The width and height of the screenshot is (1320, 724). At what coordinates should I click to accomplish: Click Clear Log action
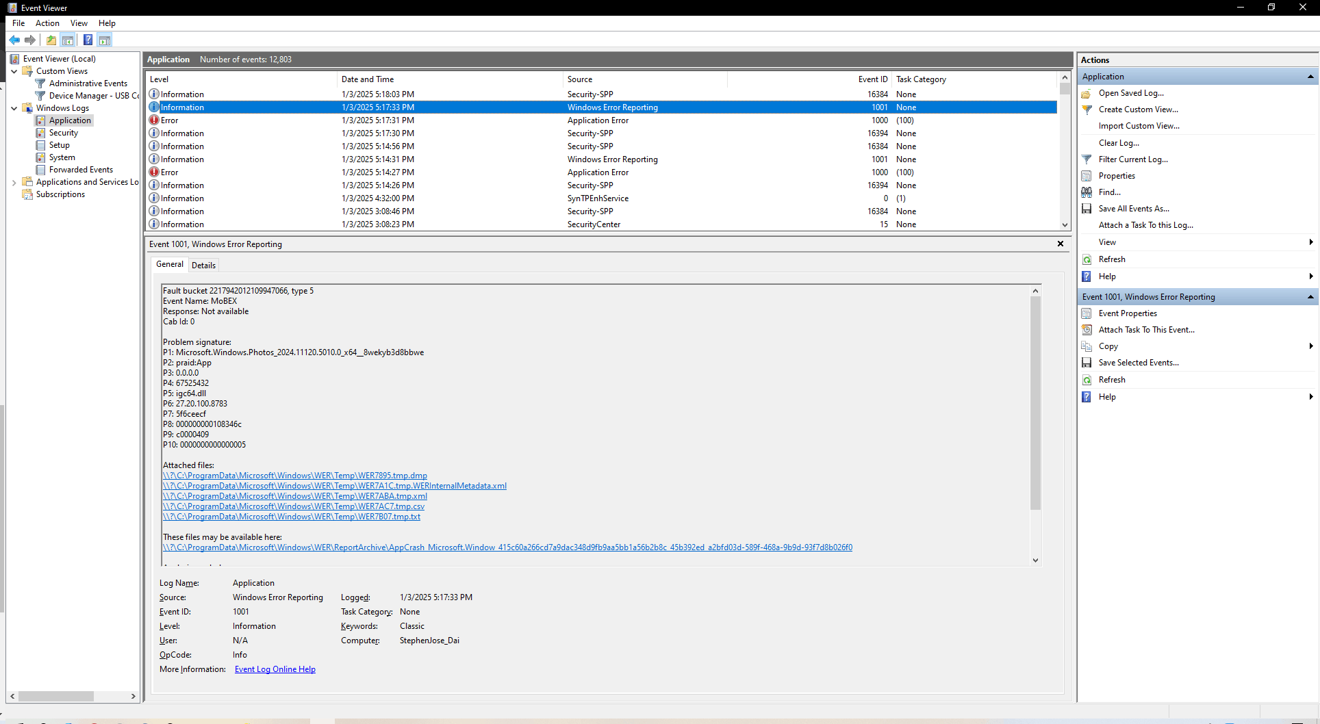coord(1119,143)
